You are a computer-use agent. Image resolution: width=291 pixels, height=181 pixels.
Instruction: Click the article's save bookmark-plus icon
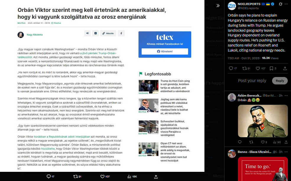pos(96,33)
